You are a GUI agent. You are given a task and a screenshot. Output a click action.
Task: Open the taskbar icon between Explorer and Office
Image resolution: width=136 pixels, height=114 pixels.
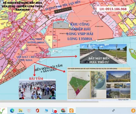point(29,111)
